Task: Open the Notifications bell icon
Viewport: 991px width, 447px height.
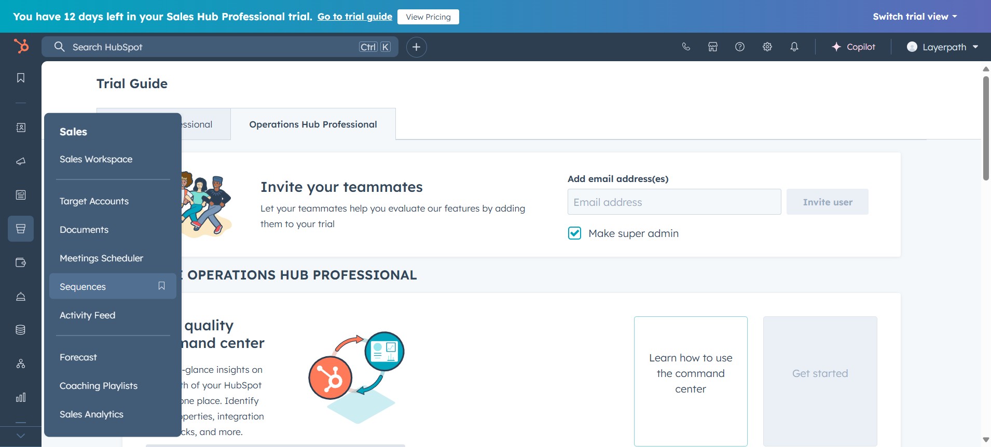Action: 794,47
